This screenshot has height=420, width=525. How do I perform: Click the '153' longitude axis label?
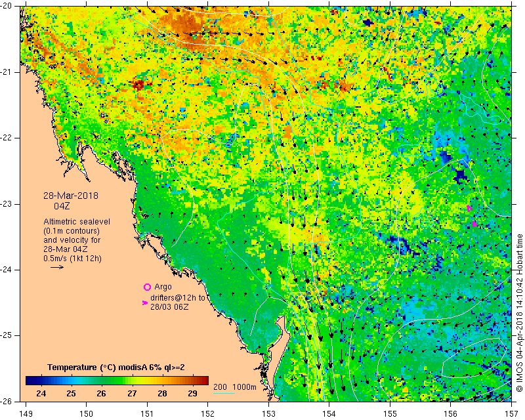tap(268, 414)
